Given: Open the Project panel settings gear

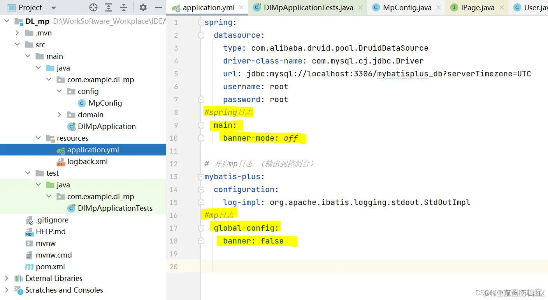Looking at the screenshot, I should tap(143, 7).
